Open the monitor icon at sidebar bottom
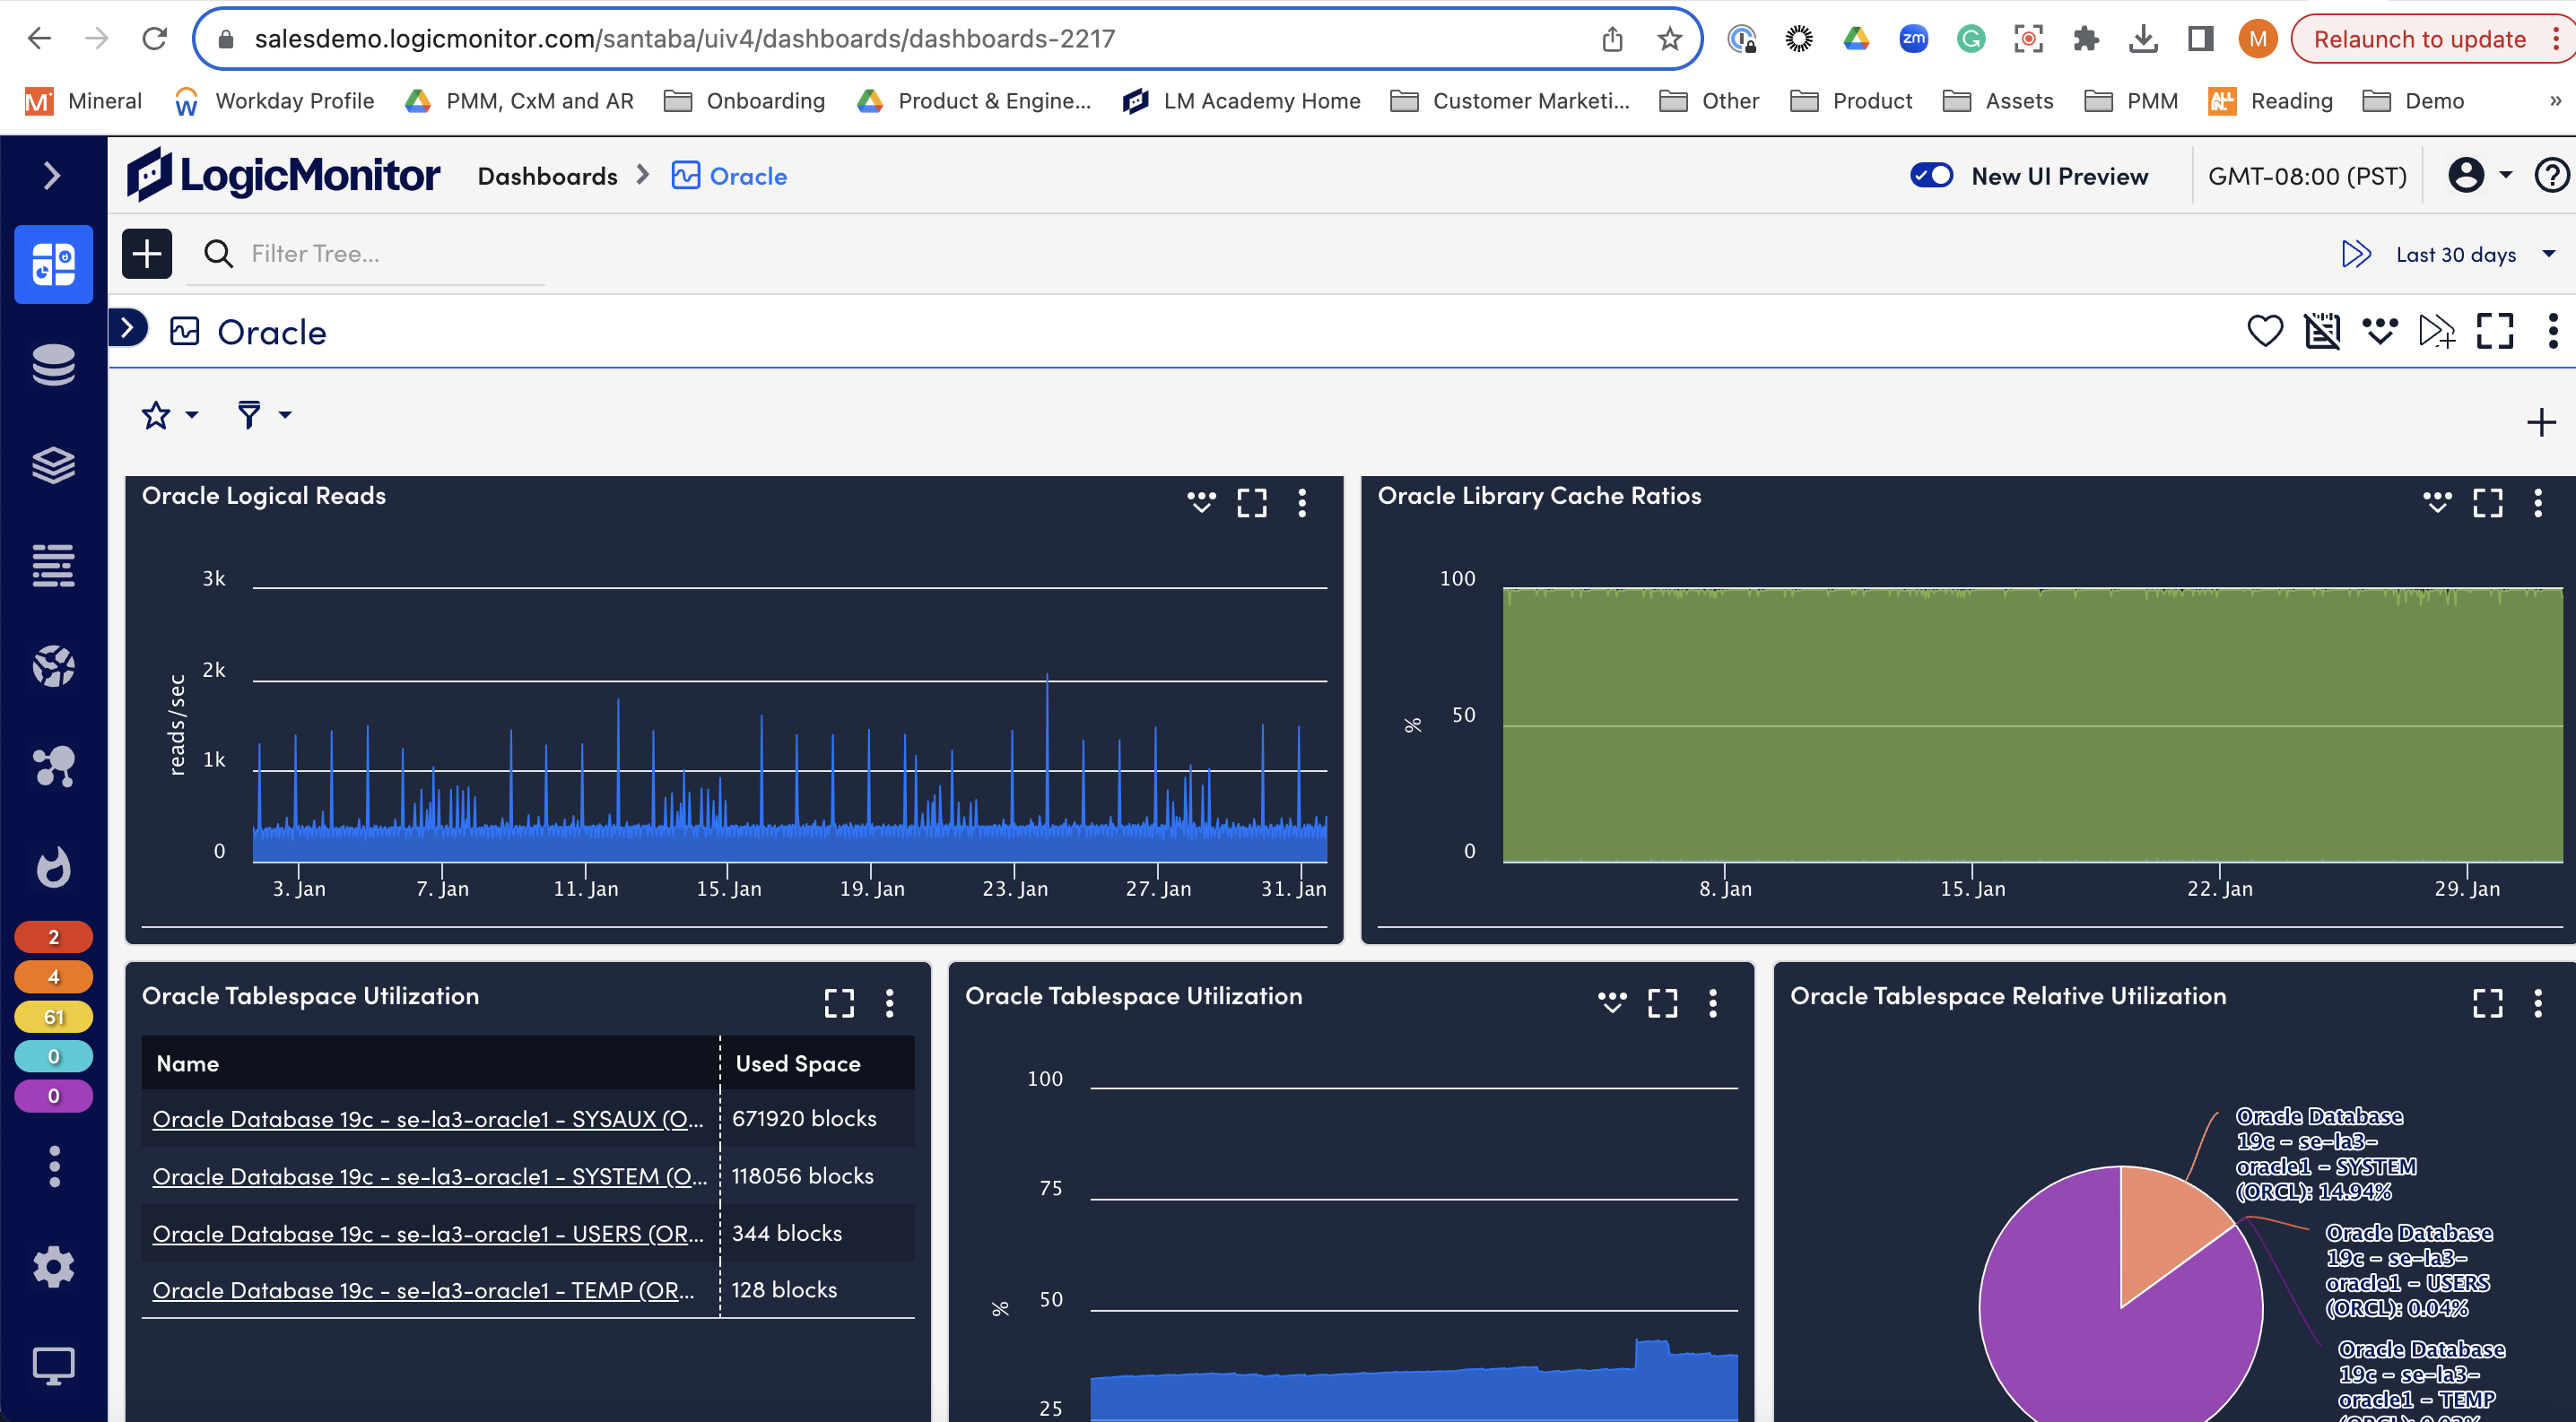This screenshot has width=2576, height=1422. 53,1365
